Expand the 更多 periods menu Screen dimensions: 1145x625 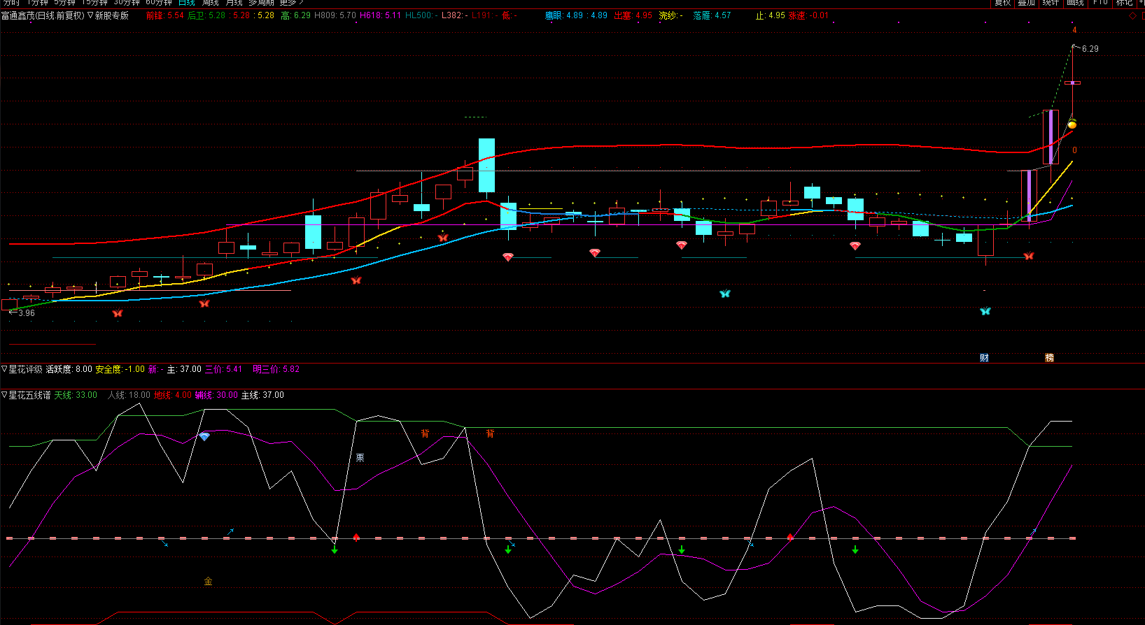pyautogui.click(x=291, y=3)
